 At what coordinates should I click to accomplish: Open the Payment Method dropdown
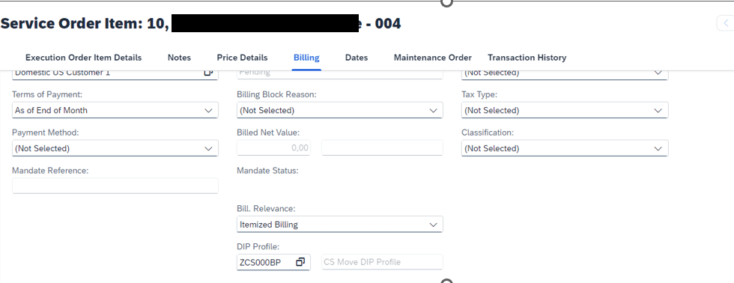click(x=115, y=148)
